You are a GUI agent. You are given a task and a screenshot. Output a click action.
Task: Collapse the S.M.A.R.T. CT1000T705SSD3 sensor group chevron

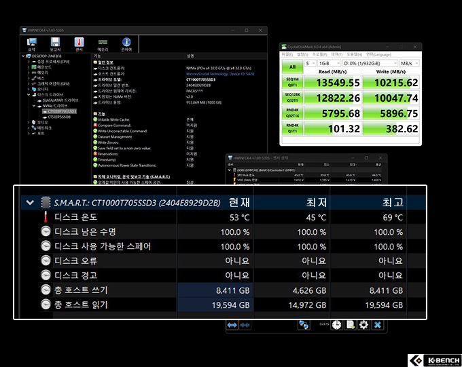coord(30,202)
